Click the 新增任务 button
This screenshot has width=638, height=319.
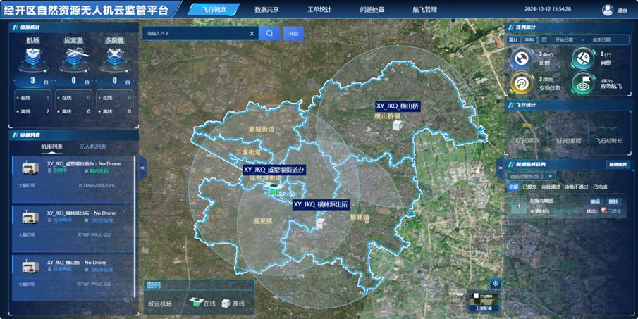[x=618, y=164]
